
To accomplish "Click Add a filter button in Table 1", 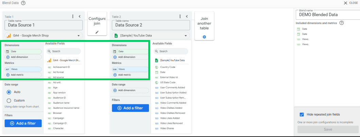I will (x=23, y=123).
